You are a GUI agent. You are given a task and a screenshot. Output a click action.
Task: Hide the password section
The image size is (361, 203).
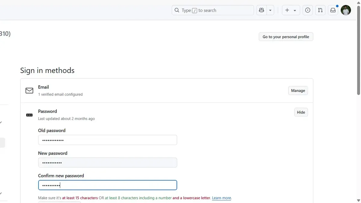(301, 112)
